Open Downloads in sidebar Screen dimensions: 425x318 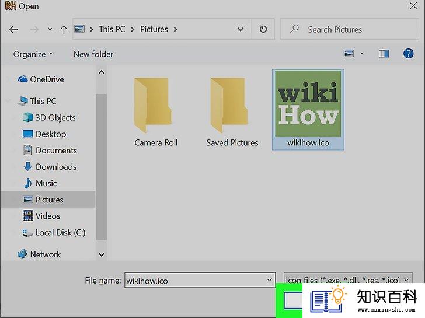click(50, 167)
